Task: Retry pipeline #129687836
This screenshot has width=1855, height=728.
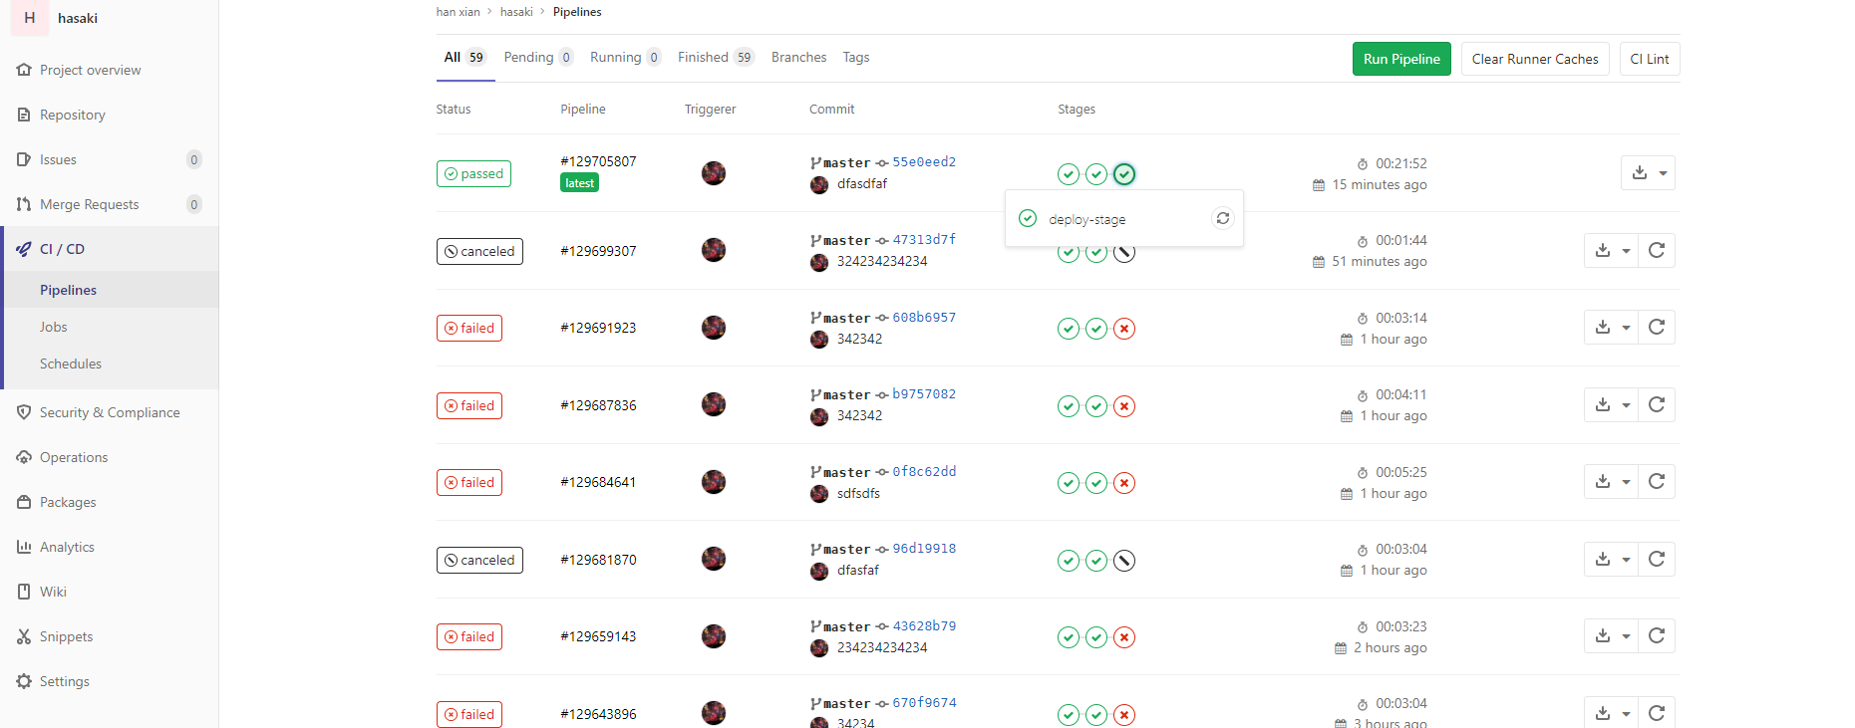Action: [1657, 404]
